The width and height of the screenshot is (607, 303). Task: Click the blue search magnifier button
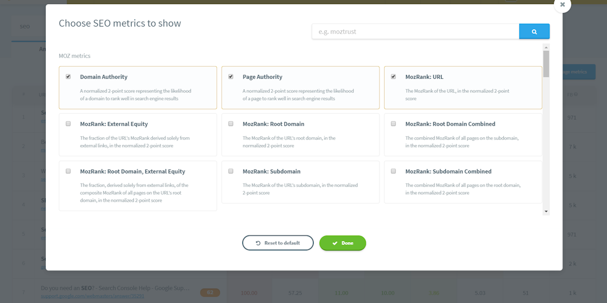[x=534, y=32]
